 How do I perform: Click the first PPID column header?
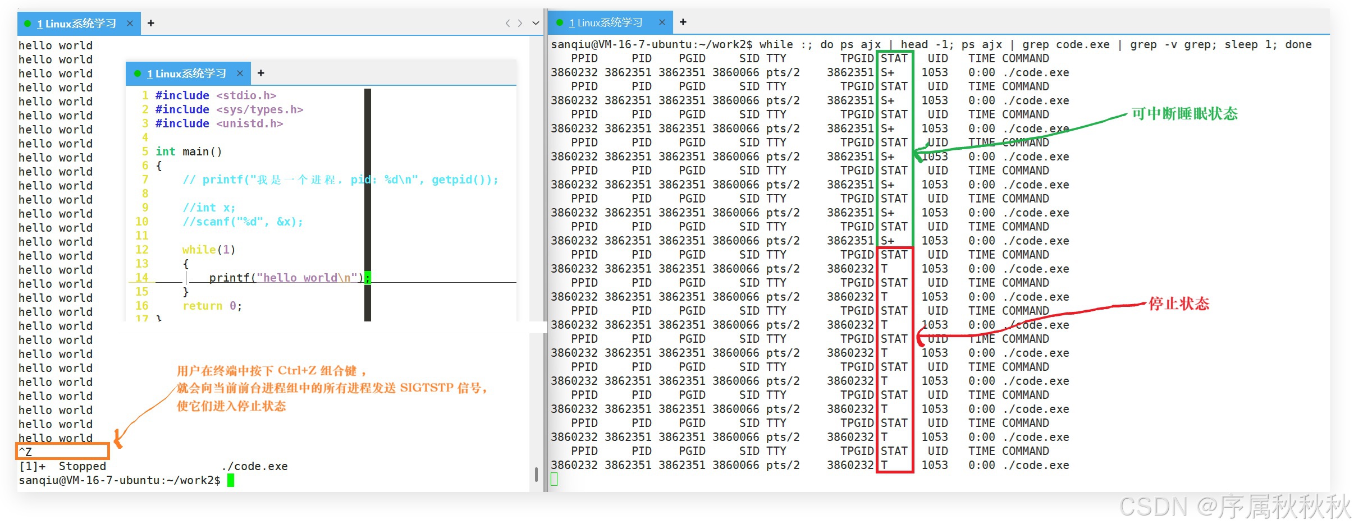pyautogui.click(x=584, y=58)
